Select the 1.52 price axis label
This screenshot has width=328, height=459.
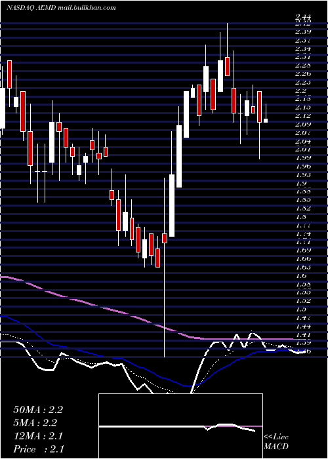pos(303,300)
